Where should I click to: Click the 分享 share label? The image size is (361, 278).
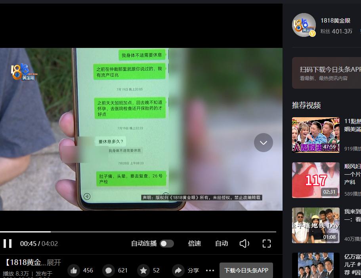(193, 270)
